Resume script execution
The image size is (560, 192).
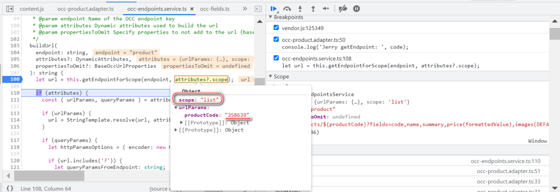(x=274, y=9)
